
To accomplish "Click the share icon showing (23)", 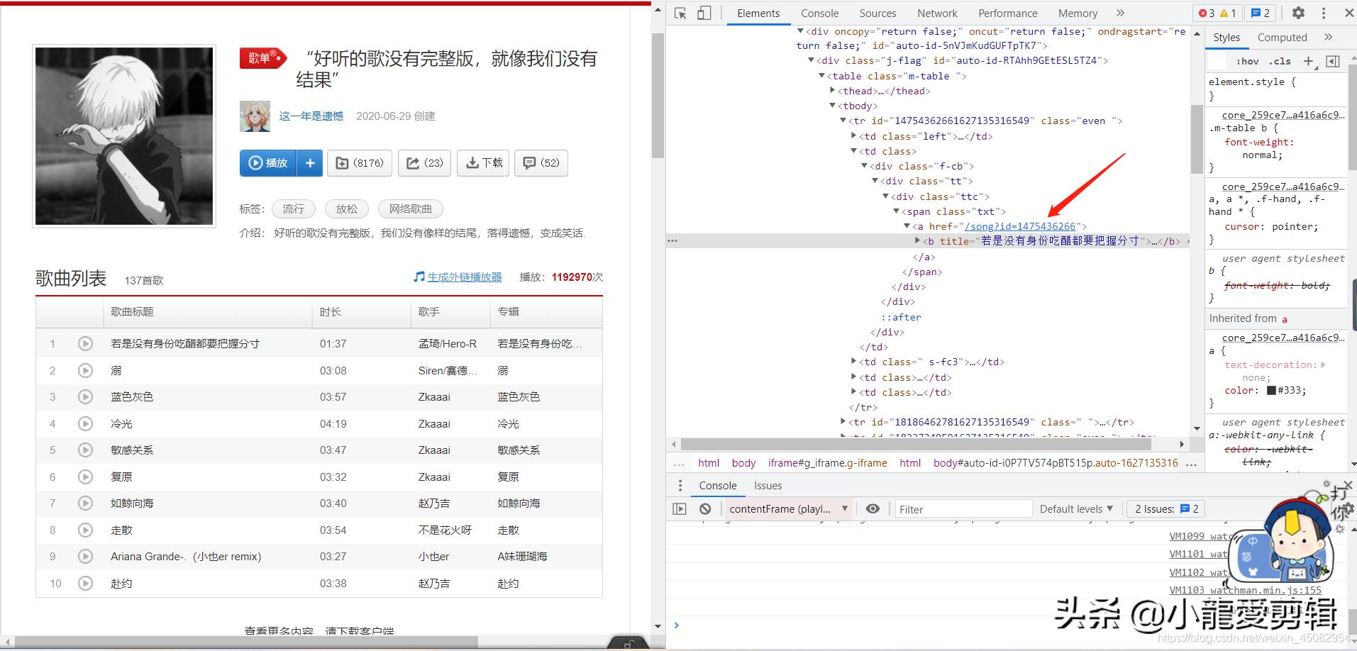I will point(424,162).
